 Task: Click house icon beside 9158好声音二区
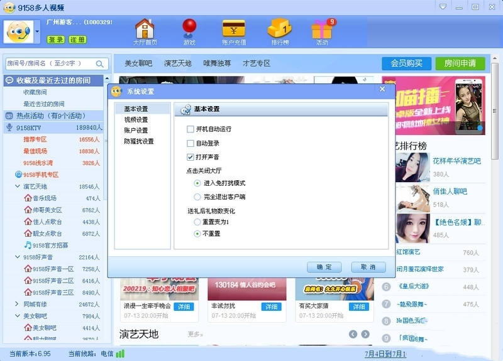click(x=28, y=281)
